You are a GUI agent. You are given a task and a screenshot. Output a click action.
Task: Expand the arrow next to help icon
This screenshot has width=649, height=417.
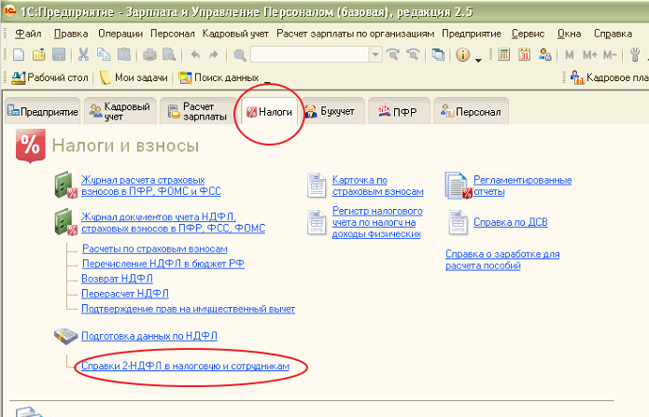click(478, 58)
